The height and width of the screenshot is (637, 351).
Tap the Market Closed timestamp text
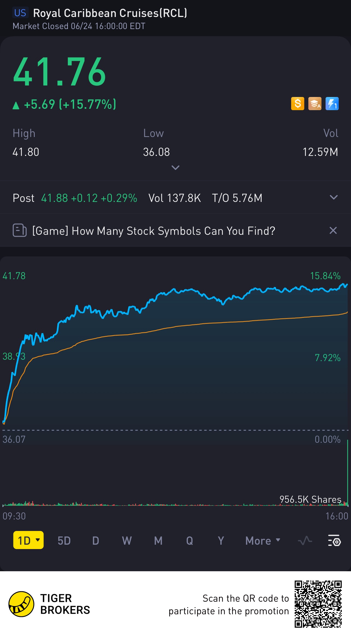(x=79, y=26)
